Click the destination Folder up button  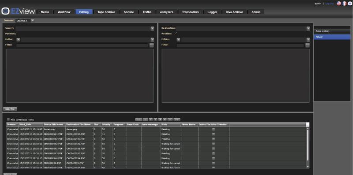(x=178, y=40)
